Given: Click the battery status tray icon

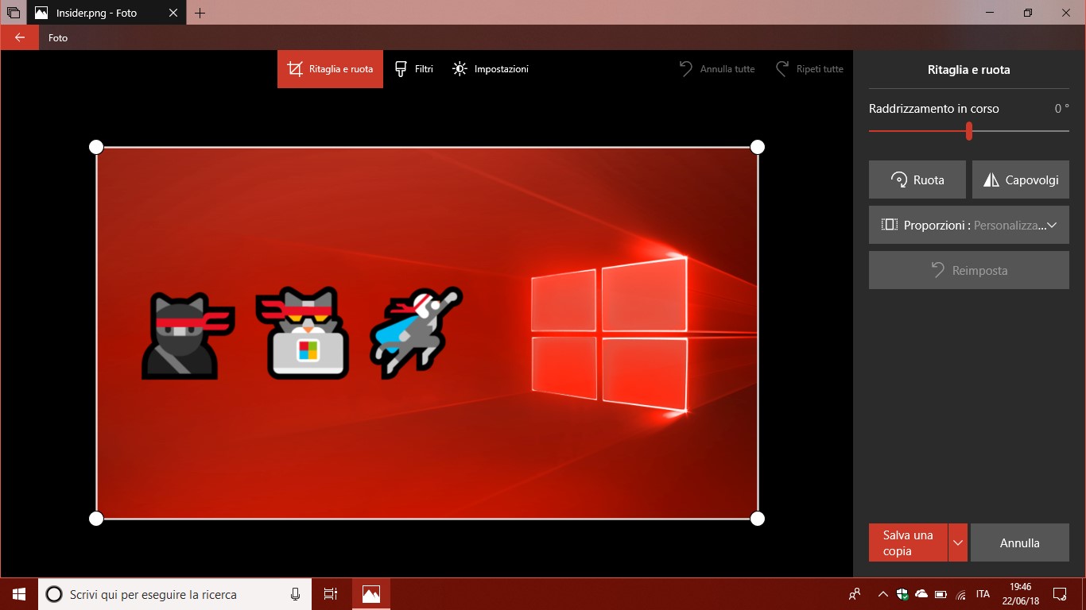Looking at the screenshot, I should 941,594.
